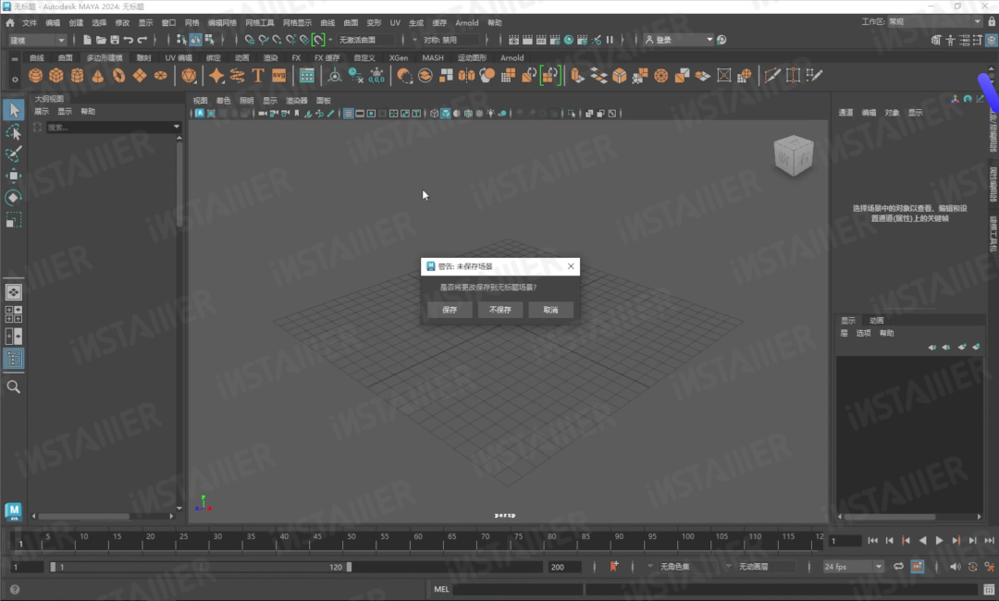
Task: Open the Arnold menu in menu bar
Action: click(467, 23)
